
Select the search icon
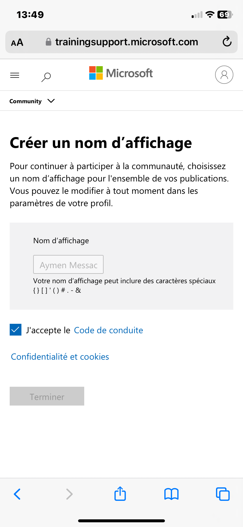click(x=46, y=77)
